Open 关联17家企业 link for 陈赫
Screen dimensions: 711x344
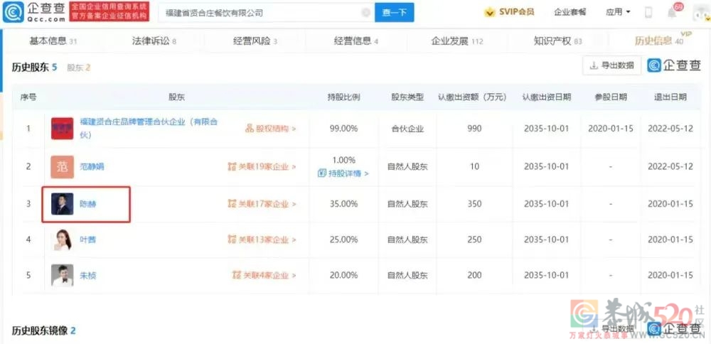click(x=262, y=204)
